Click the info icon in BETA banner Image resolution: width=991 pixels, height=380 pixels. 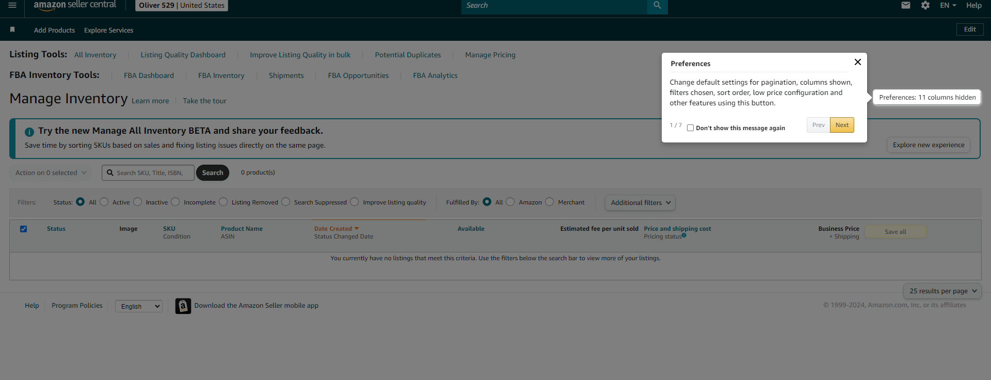29,132
